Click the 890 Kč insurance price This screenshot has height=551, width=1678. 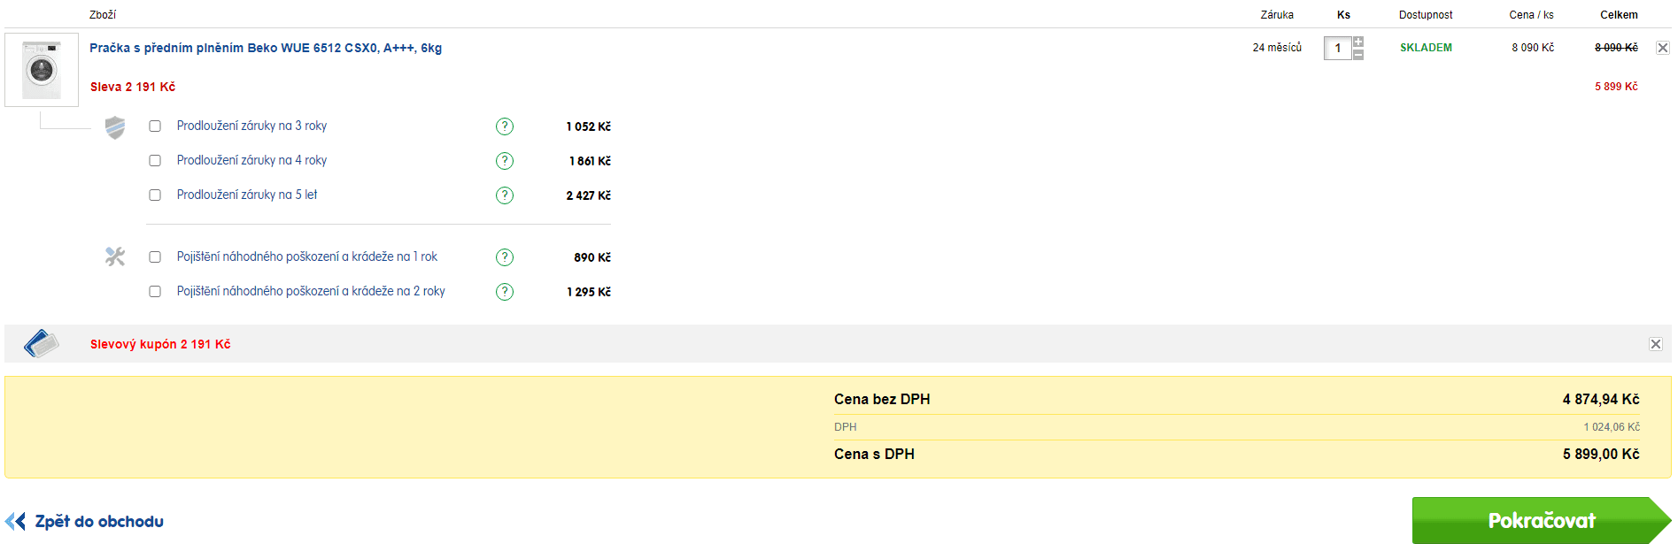[x=592, y=257]
